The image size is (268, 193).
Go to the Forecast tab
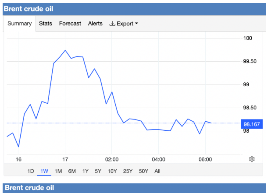(x=70, y=24)
